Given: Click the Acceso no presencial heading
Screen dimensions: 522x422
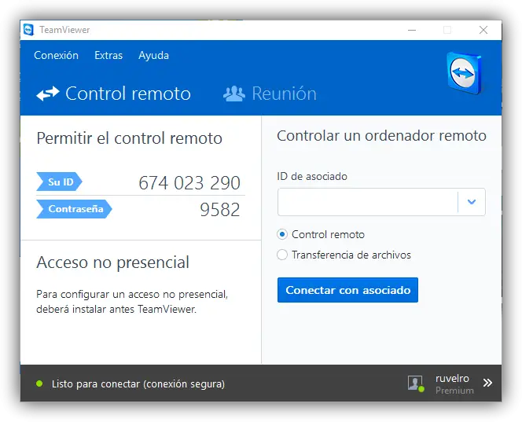Looking at the screenshot, I should click(113, 262).
